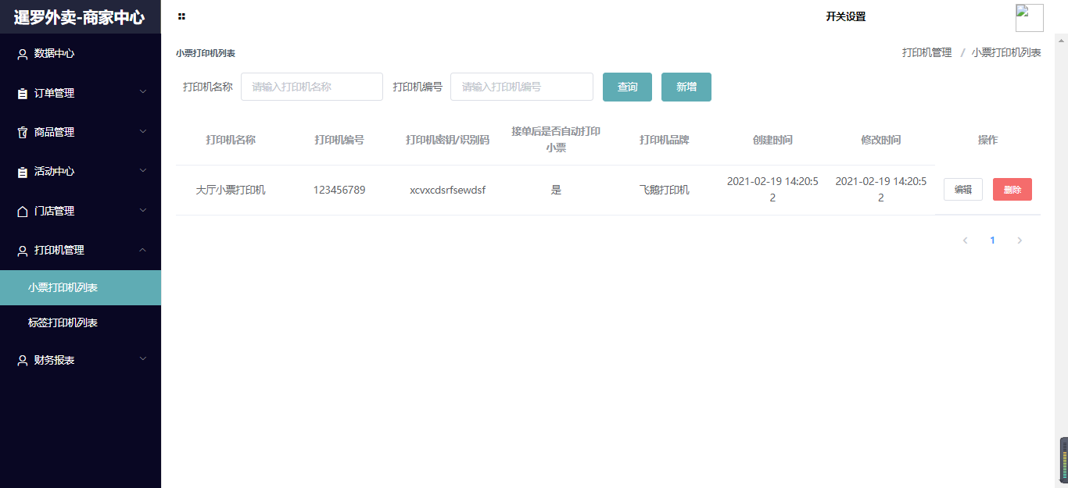
Task: Focus the 打印机编号 input field
Action: [521, 87]
